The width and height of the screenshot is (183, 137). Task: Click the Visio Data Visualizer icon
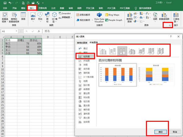point(99,18)
